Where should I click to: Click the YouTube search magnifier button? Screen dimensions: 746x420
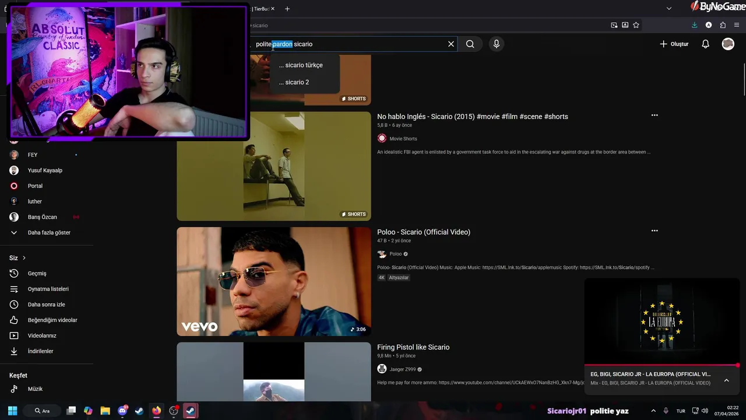coord(470,44)
